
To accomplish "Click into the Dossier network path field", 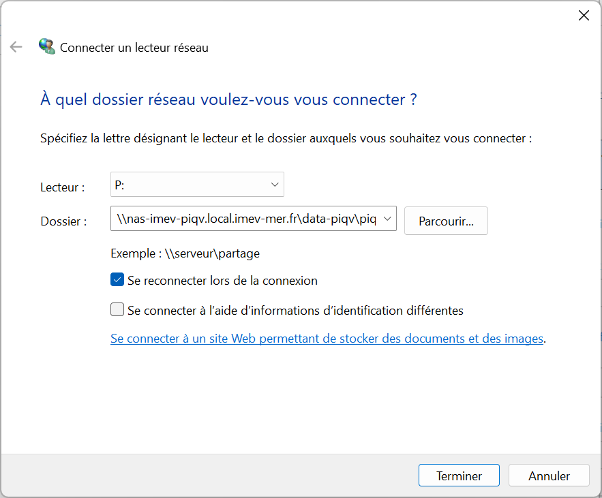I will tap(245, 219).
